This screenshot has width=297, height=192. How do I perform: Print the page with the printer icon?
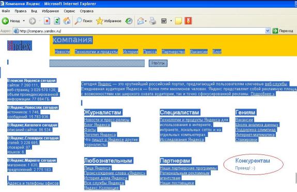[153, 21]
